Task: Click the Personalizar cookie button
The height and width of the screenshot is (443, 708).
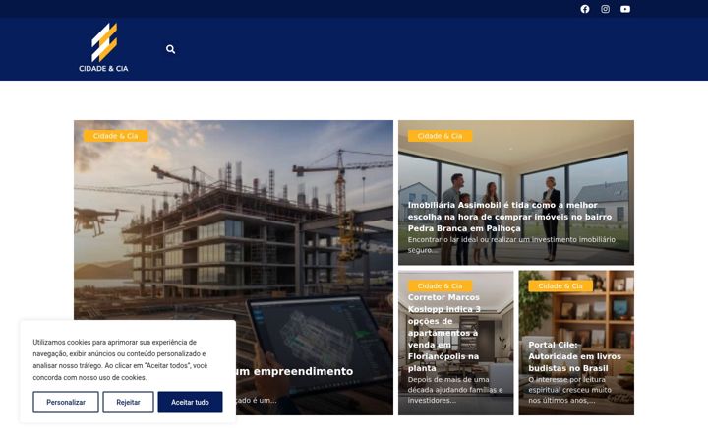Action: pyautogui.click(x=66, y=402)
